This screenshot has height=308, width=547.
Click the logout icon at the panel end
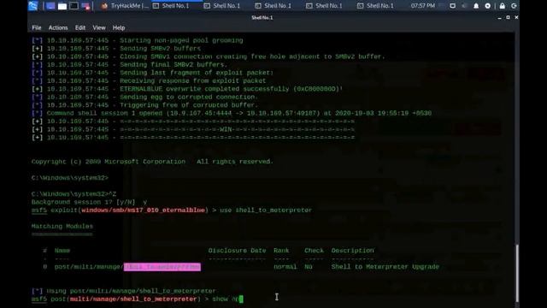pos(514,6)
